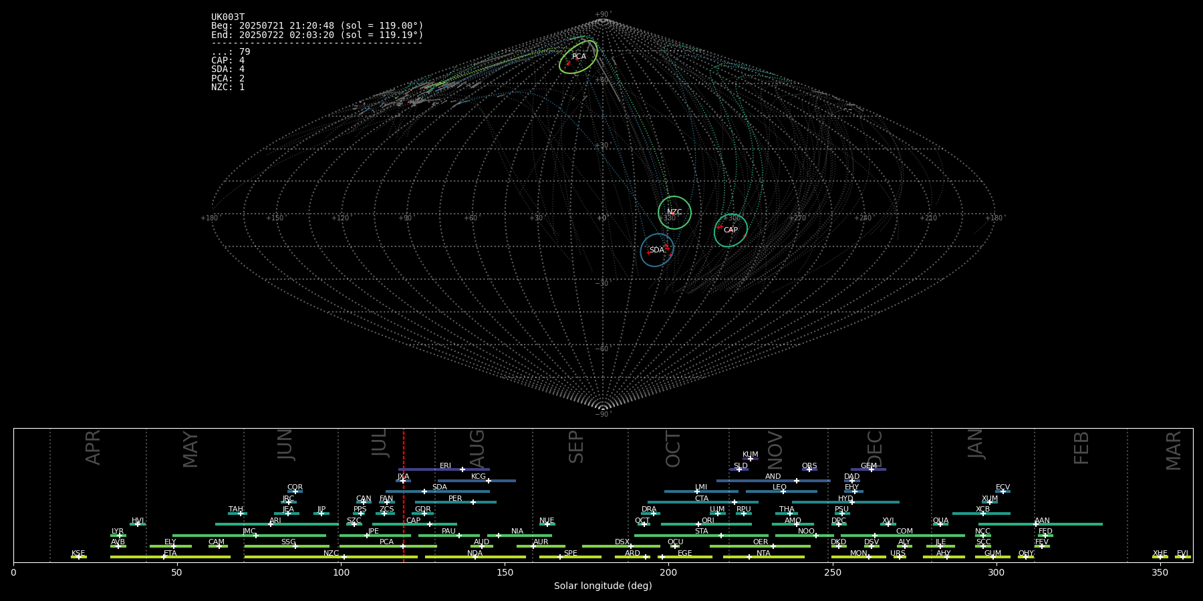
Task: Click the NDA shower bar on timeline
Action: coord(475,557)
